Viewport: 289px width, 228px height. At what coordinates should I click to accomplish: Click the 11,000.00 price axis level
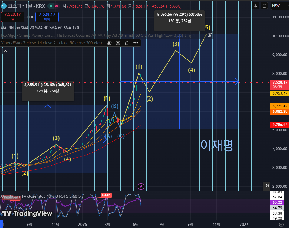point(281,17)
